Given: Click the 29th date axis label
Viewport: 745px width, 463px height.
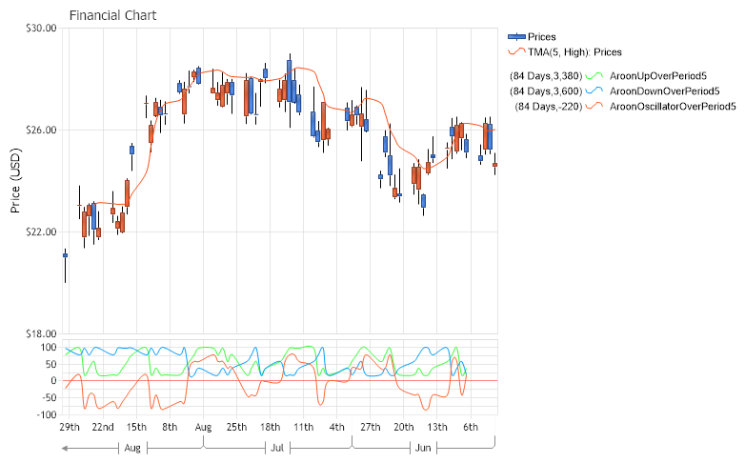Looking at the screenshot, I should 70,427.
